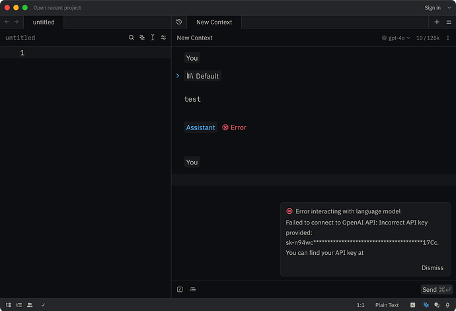Click the masked sk-n94wc API key text
The image size is (456, 311).
click(362, 242)
